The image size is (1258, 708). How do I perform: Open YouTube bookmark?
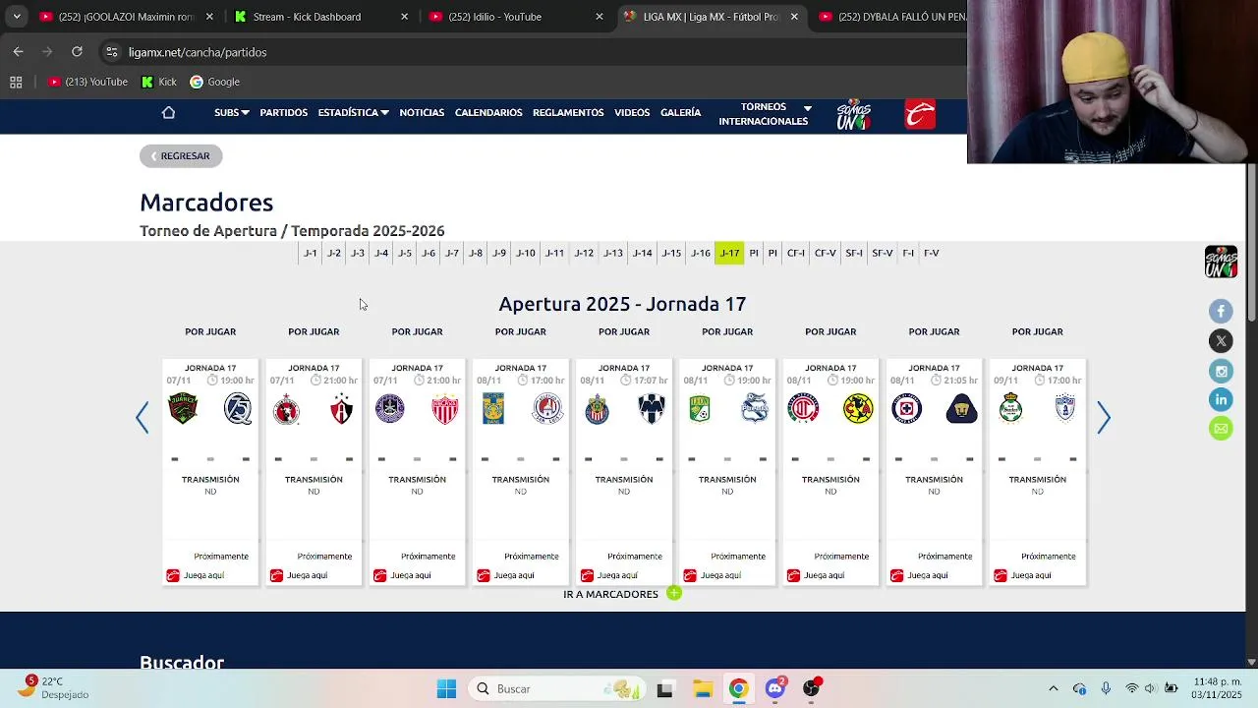88,82
